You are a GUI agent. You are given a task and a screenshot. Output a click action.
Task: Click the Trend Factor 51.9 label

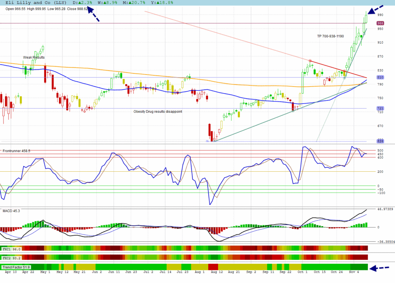(x=16, y=267)
